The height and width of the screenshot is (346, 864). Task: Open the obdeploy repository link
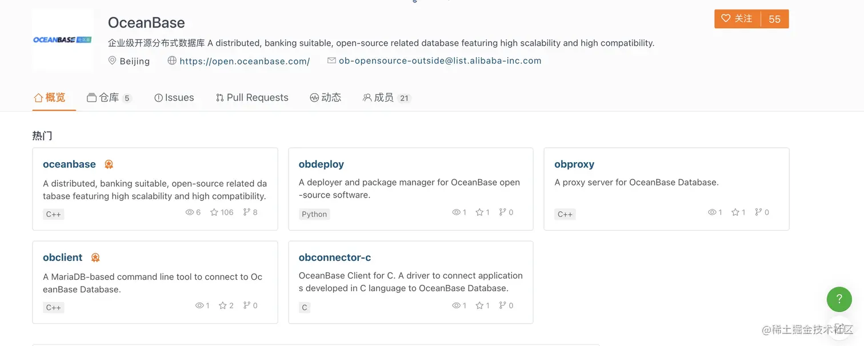pyautogui.click(x=321, y=164)
